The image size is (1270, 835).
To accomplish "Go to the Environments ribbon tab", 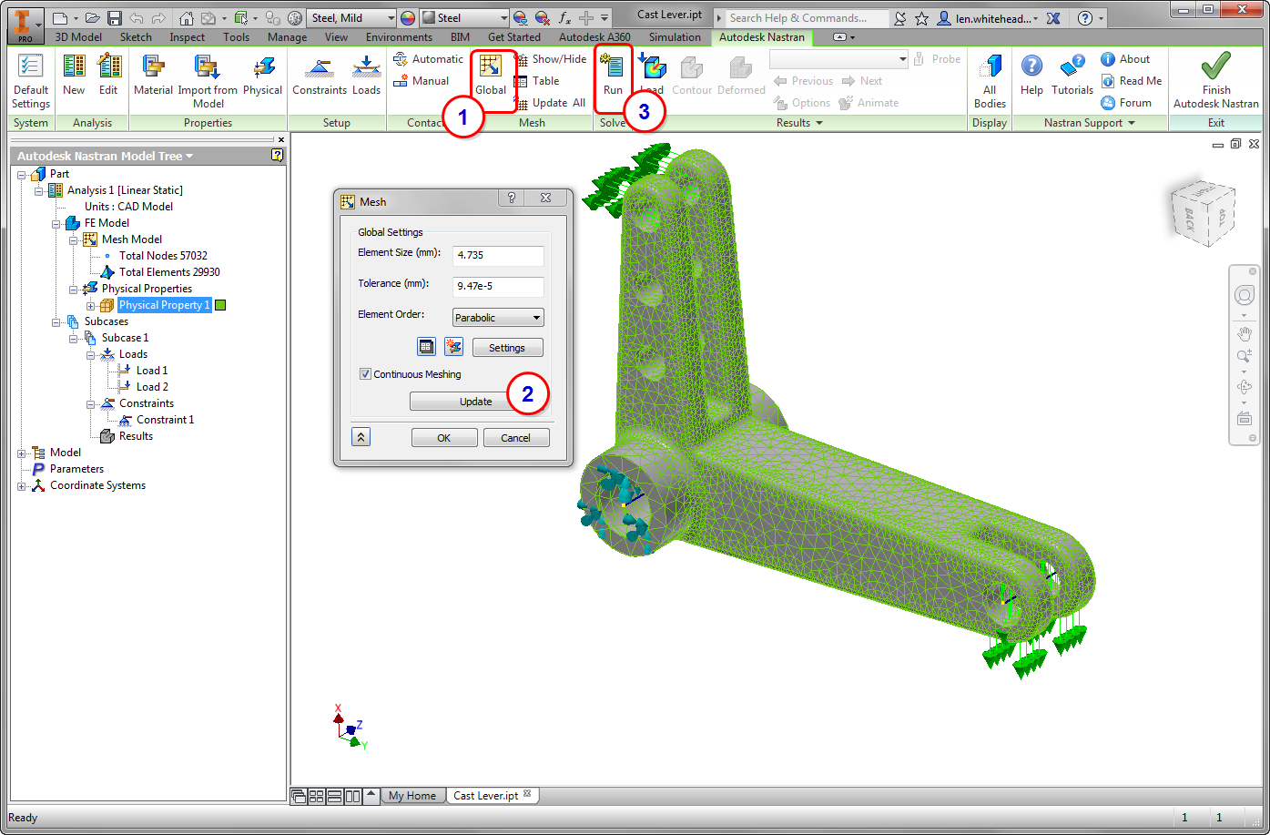I will coord(400,37).
